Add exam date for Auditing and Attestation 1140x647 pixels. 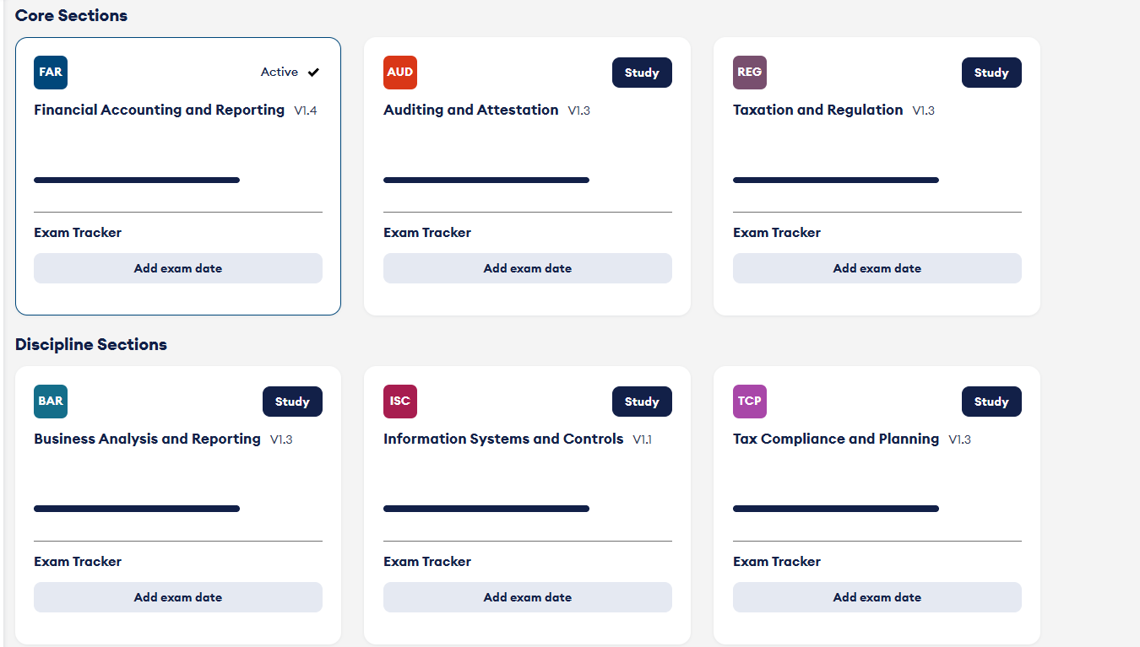click(x=528, y=268)
